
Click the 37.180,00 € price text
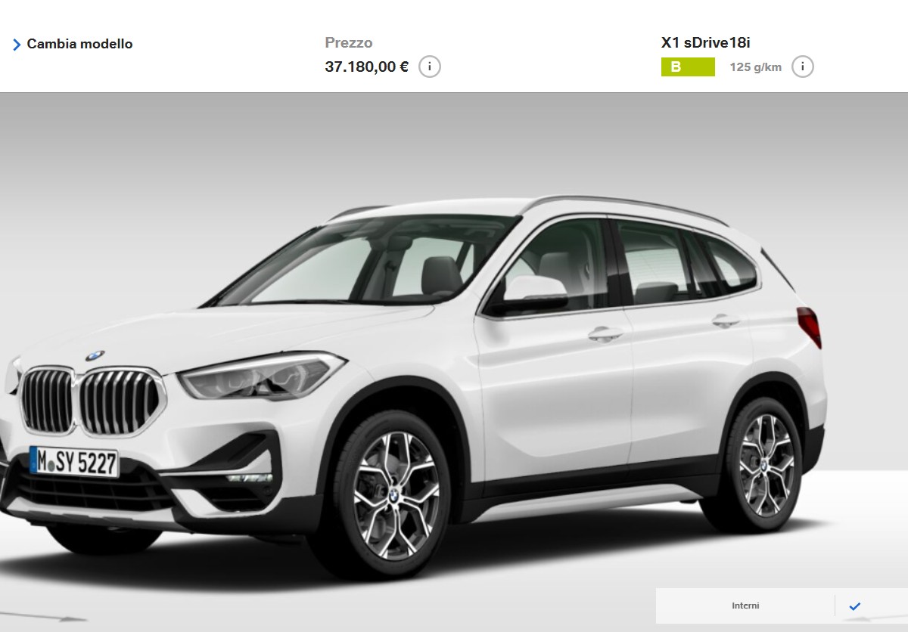pos(366,67)
